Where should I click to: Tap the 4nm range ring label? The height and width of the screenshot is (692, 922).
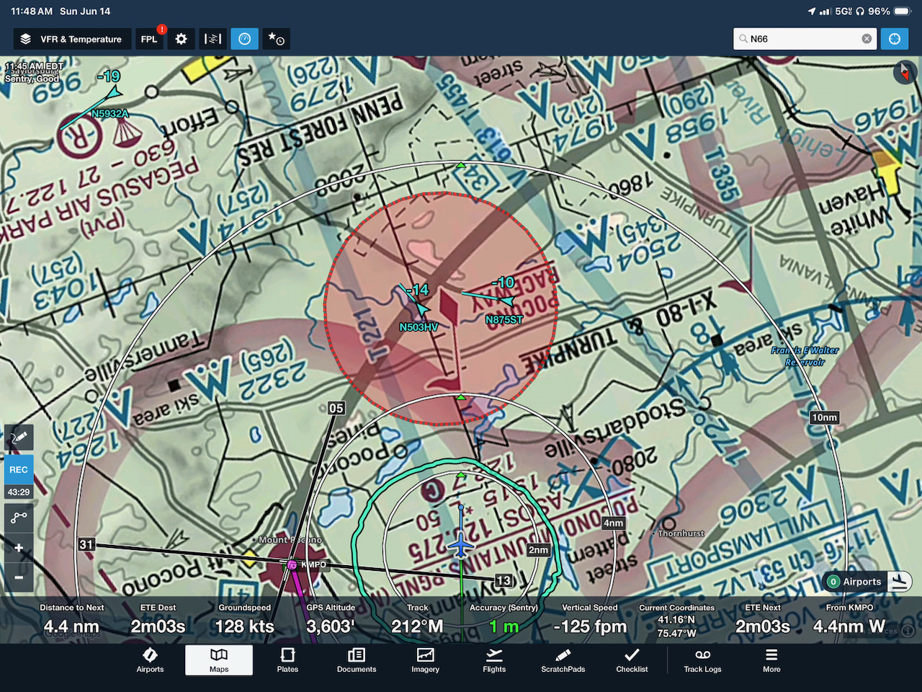614,523
